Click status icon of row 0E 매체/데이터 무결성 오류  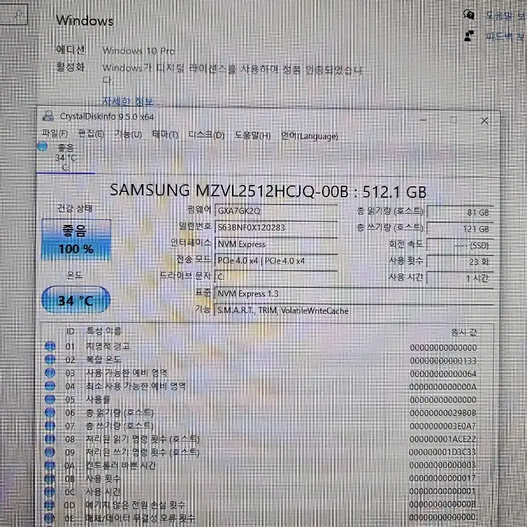[x=49, y=518]
